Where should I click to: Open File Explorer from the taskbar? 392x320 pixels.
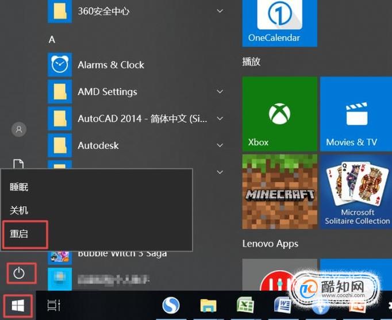click(x=208, y=305)
